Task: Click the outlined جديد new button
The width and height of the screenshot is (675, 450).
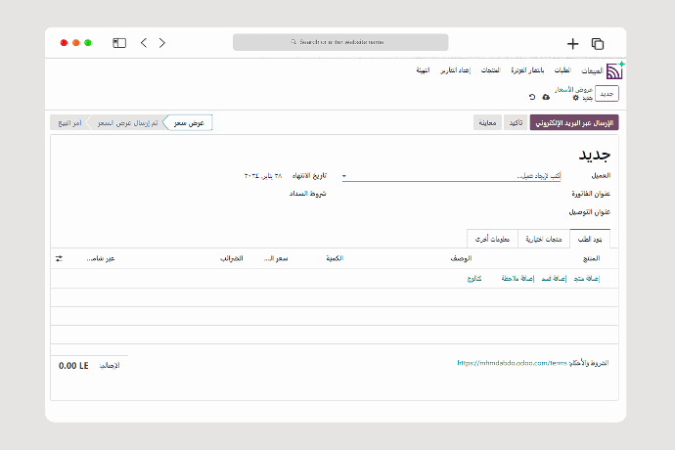Action: (x=607, y=94)
